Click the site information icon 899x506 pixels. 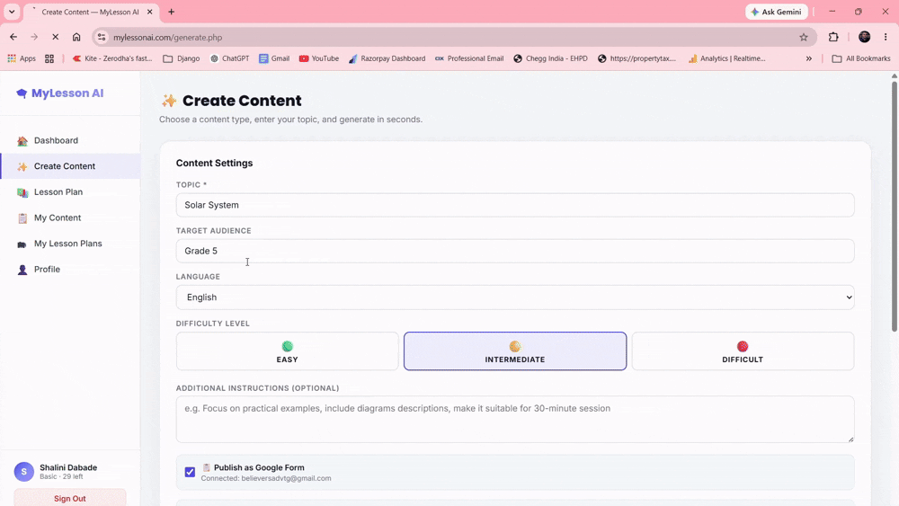[102, 37]
